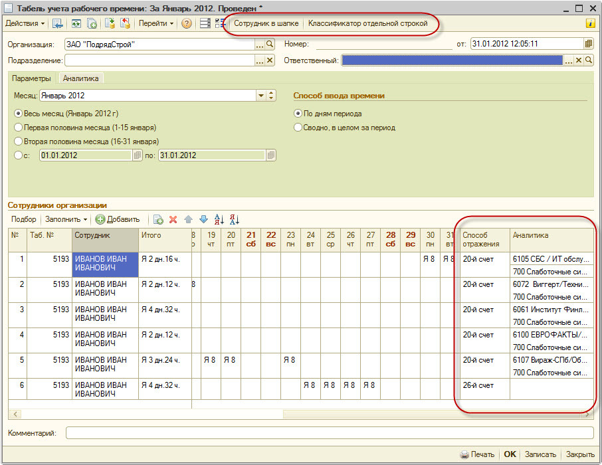Open calendar for start date 01.01.2012
The image size is (602, 465).
[138, 155]
